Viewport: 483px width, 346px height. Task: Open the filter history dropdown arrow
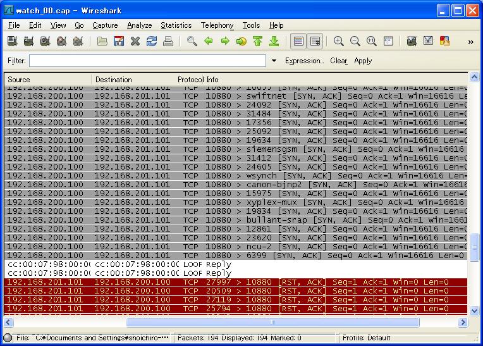click(x=274, y=61)
